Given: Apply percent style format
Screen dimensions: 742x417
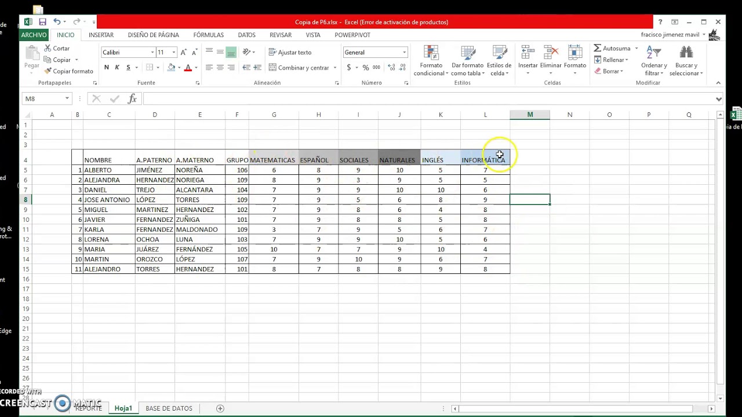Looking at the screenshot, I should click(x=366, y=68).
